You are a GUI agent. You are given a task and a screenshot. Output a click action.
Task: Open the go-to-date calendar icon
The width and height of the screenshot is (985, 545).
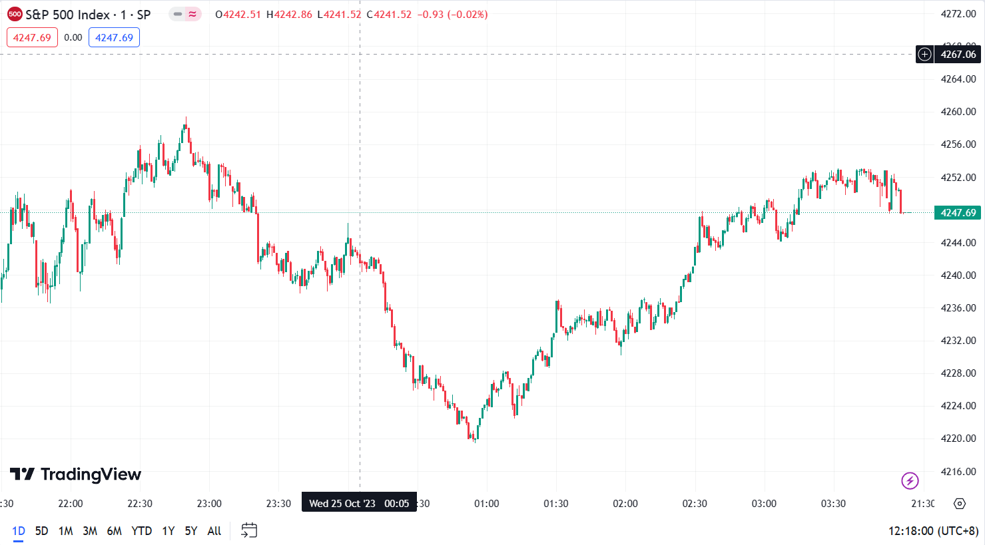[249, 530]
